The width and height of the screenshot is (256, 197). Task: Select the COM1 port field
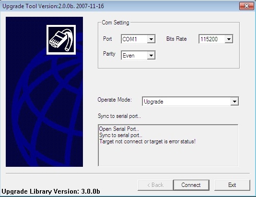point(134,39)
